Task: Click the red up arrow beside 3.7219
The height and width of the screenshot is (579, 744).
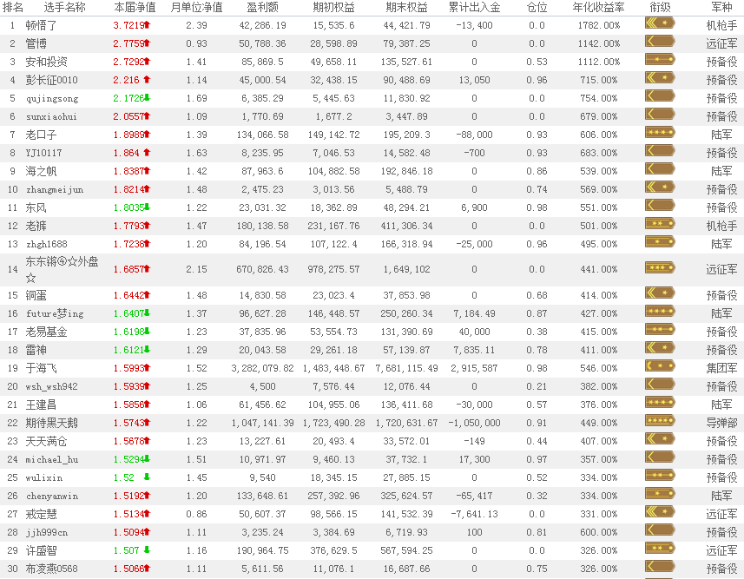Action: click(147, 24)
